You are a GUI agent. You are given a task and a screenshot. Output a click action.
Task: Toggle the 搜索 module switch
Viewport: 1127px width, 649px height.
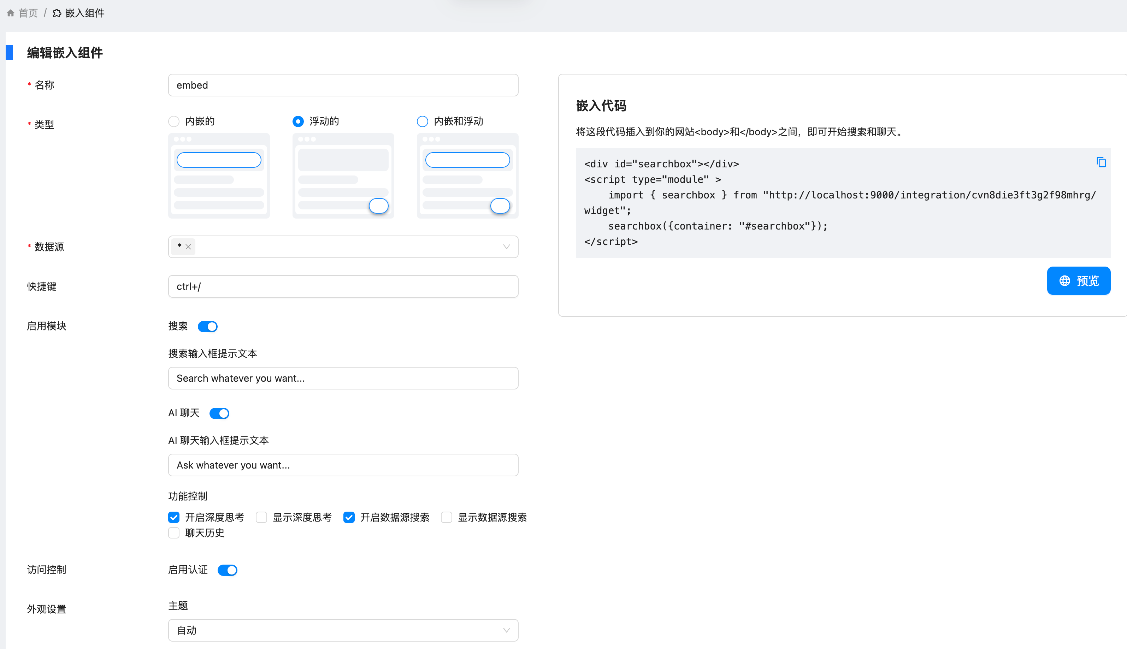207,326
